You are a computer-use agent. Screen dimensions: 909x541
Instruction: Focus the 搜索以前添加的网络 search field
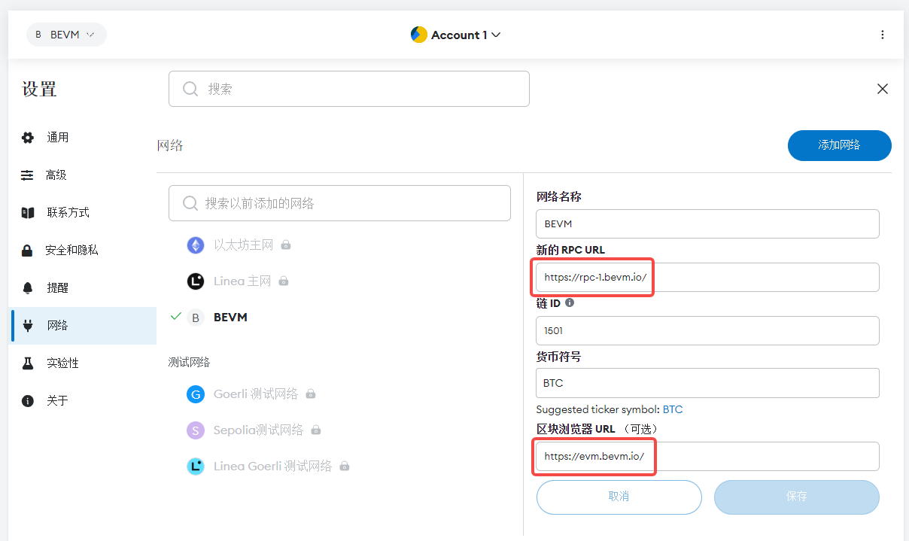pos(339,203)
